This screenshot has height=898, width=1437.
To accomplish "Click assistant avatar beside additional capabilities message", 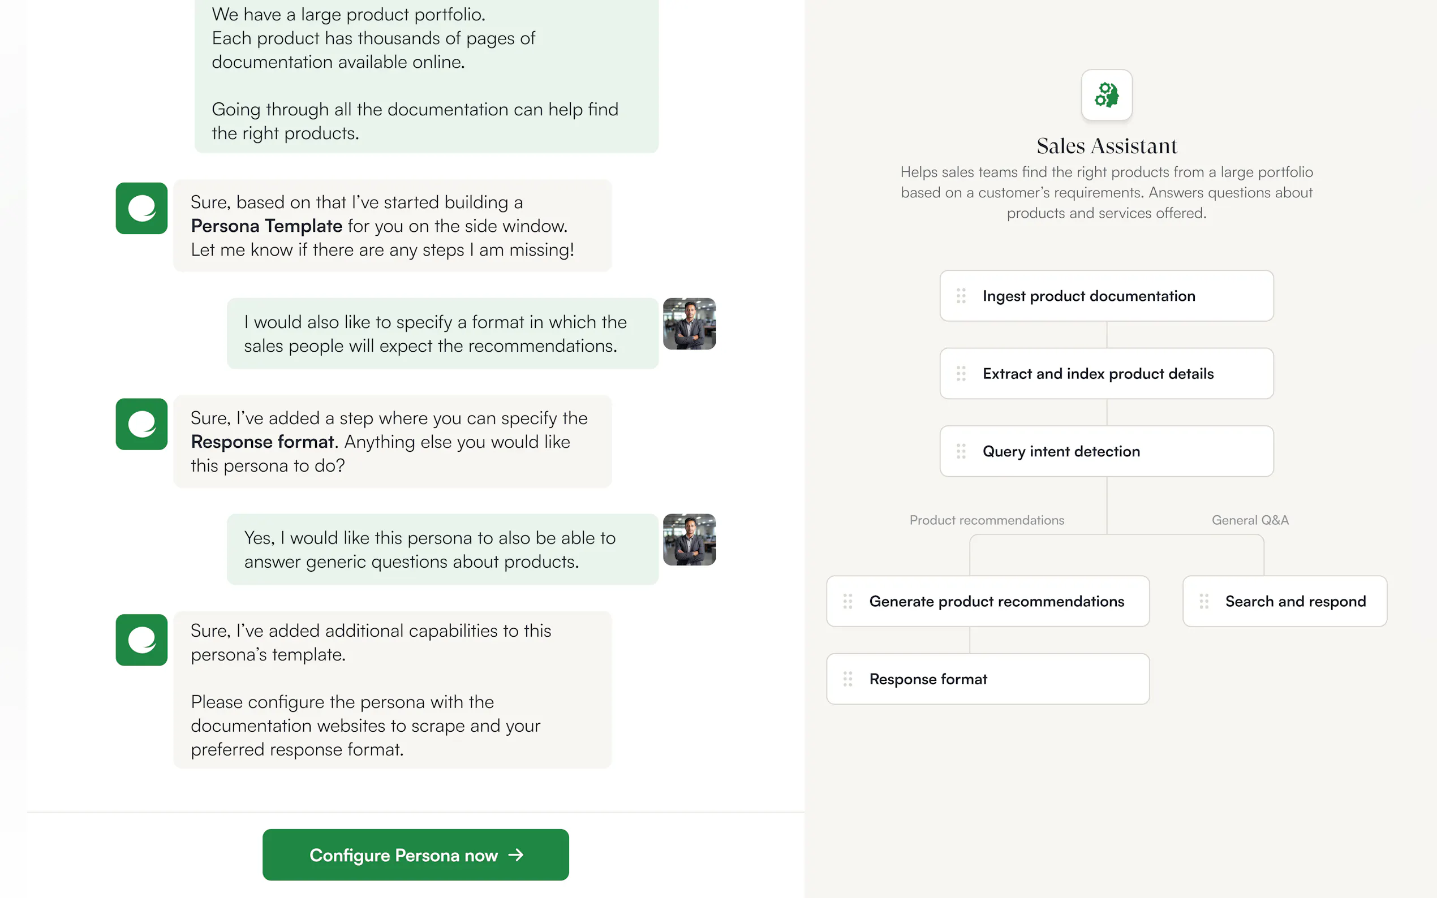I will click(141, 640).
